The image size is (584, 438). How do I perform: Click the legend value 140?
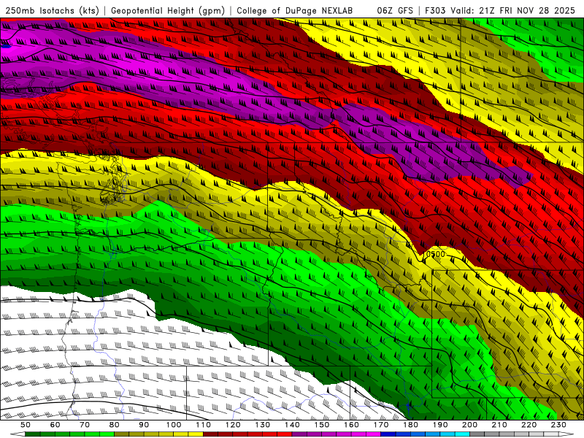(x=293, y=425)
